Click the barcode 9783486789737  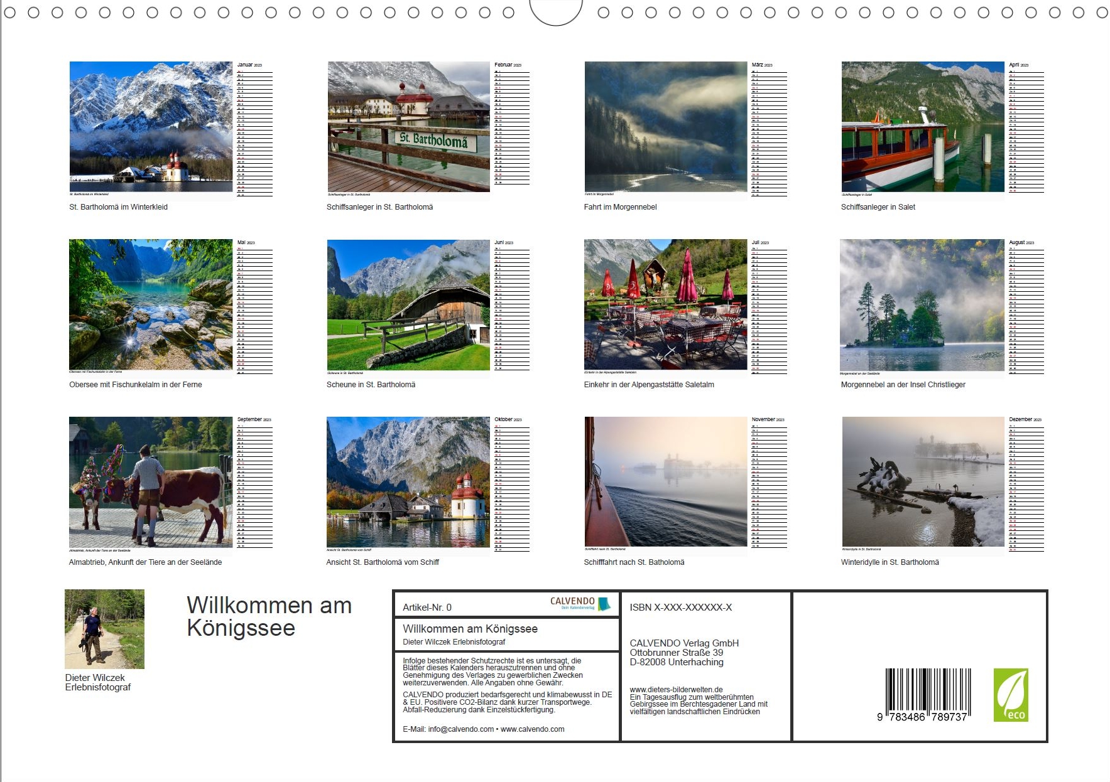coord(928,694)
